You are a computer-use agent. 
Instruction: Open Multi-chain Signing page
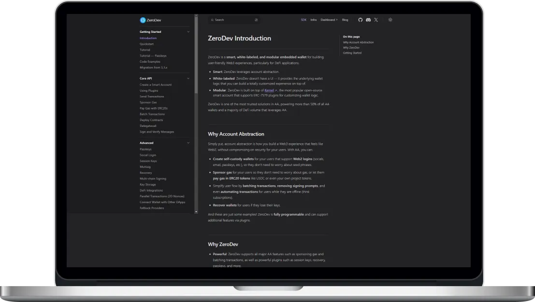pyautogui.click(x=153, y=179)
